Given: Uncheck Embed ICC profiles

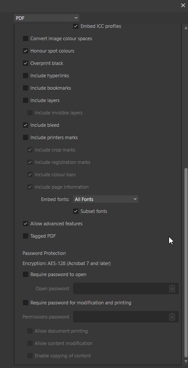Looking at the screenshot, I should (76, 26).
